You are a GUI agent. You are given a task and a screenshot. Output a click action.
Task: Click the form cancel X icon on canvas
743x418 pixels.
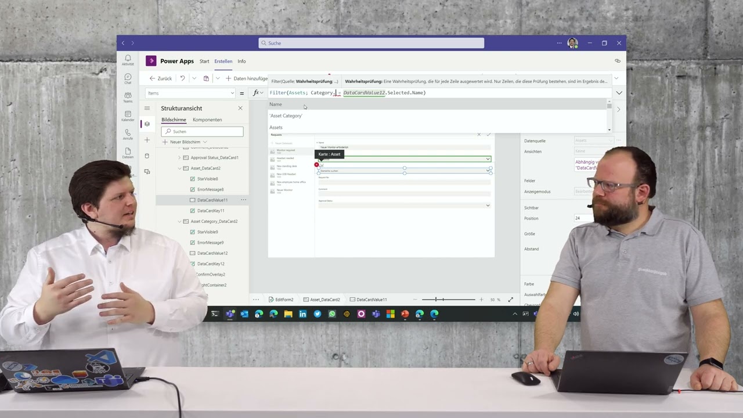click(x=479, y=135)
